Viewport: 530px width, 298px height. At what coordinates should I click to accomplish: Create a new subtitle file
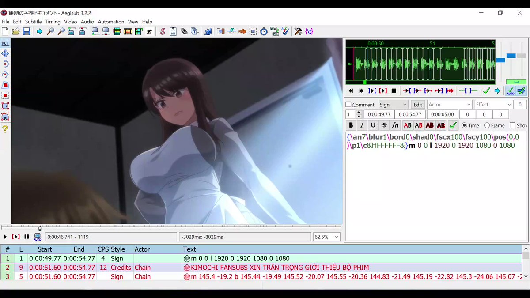pos(5,31)
